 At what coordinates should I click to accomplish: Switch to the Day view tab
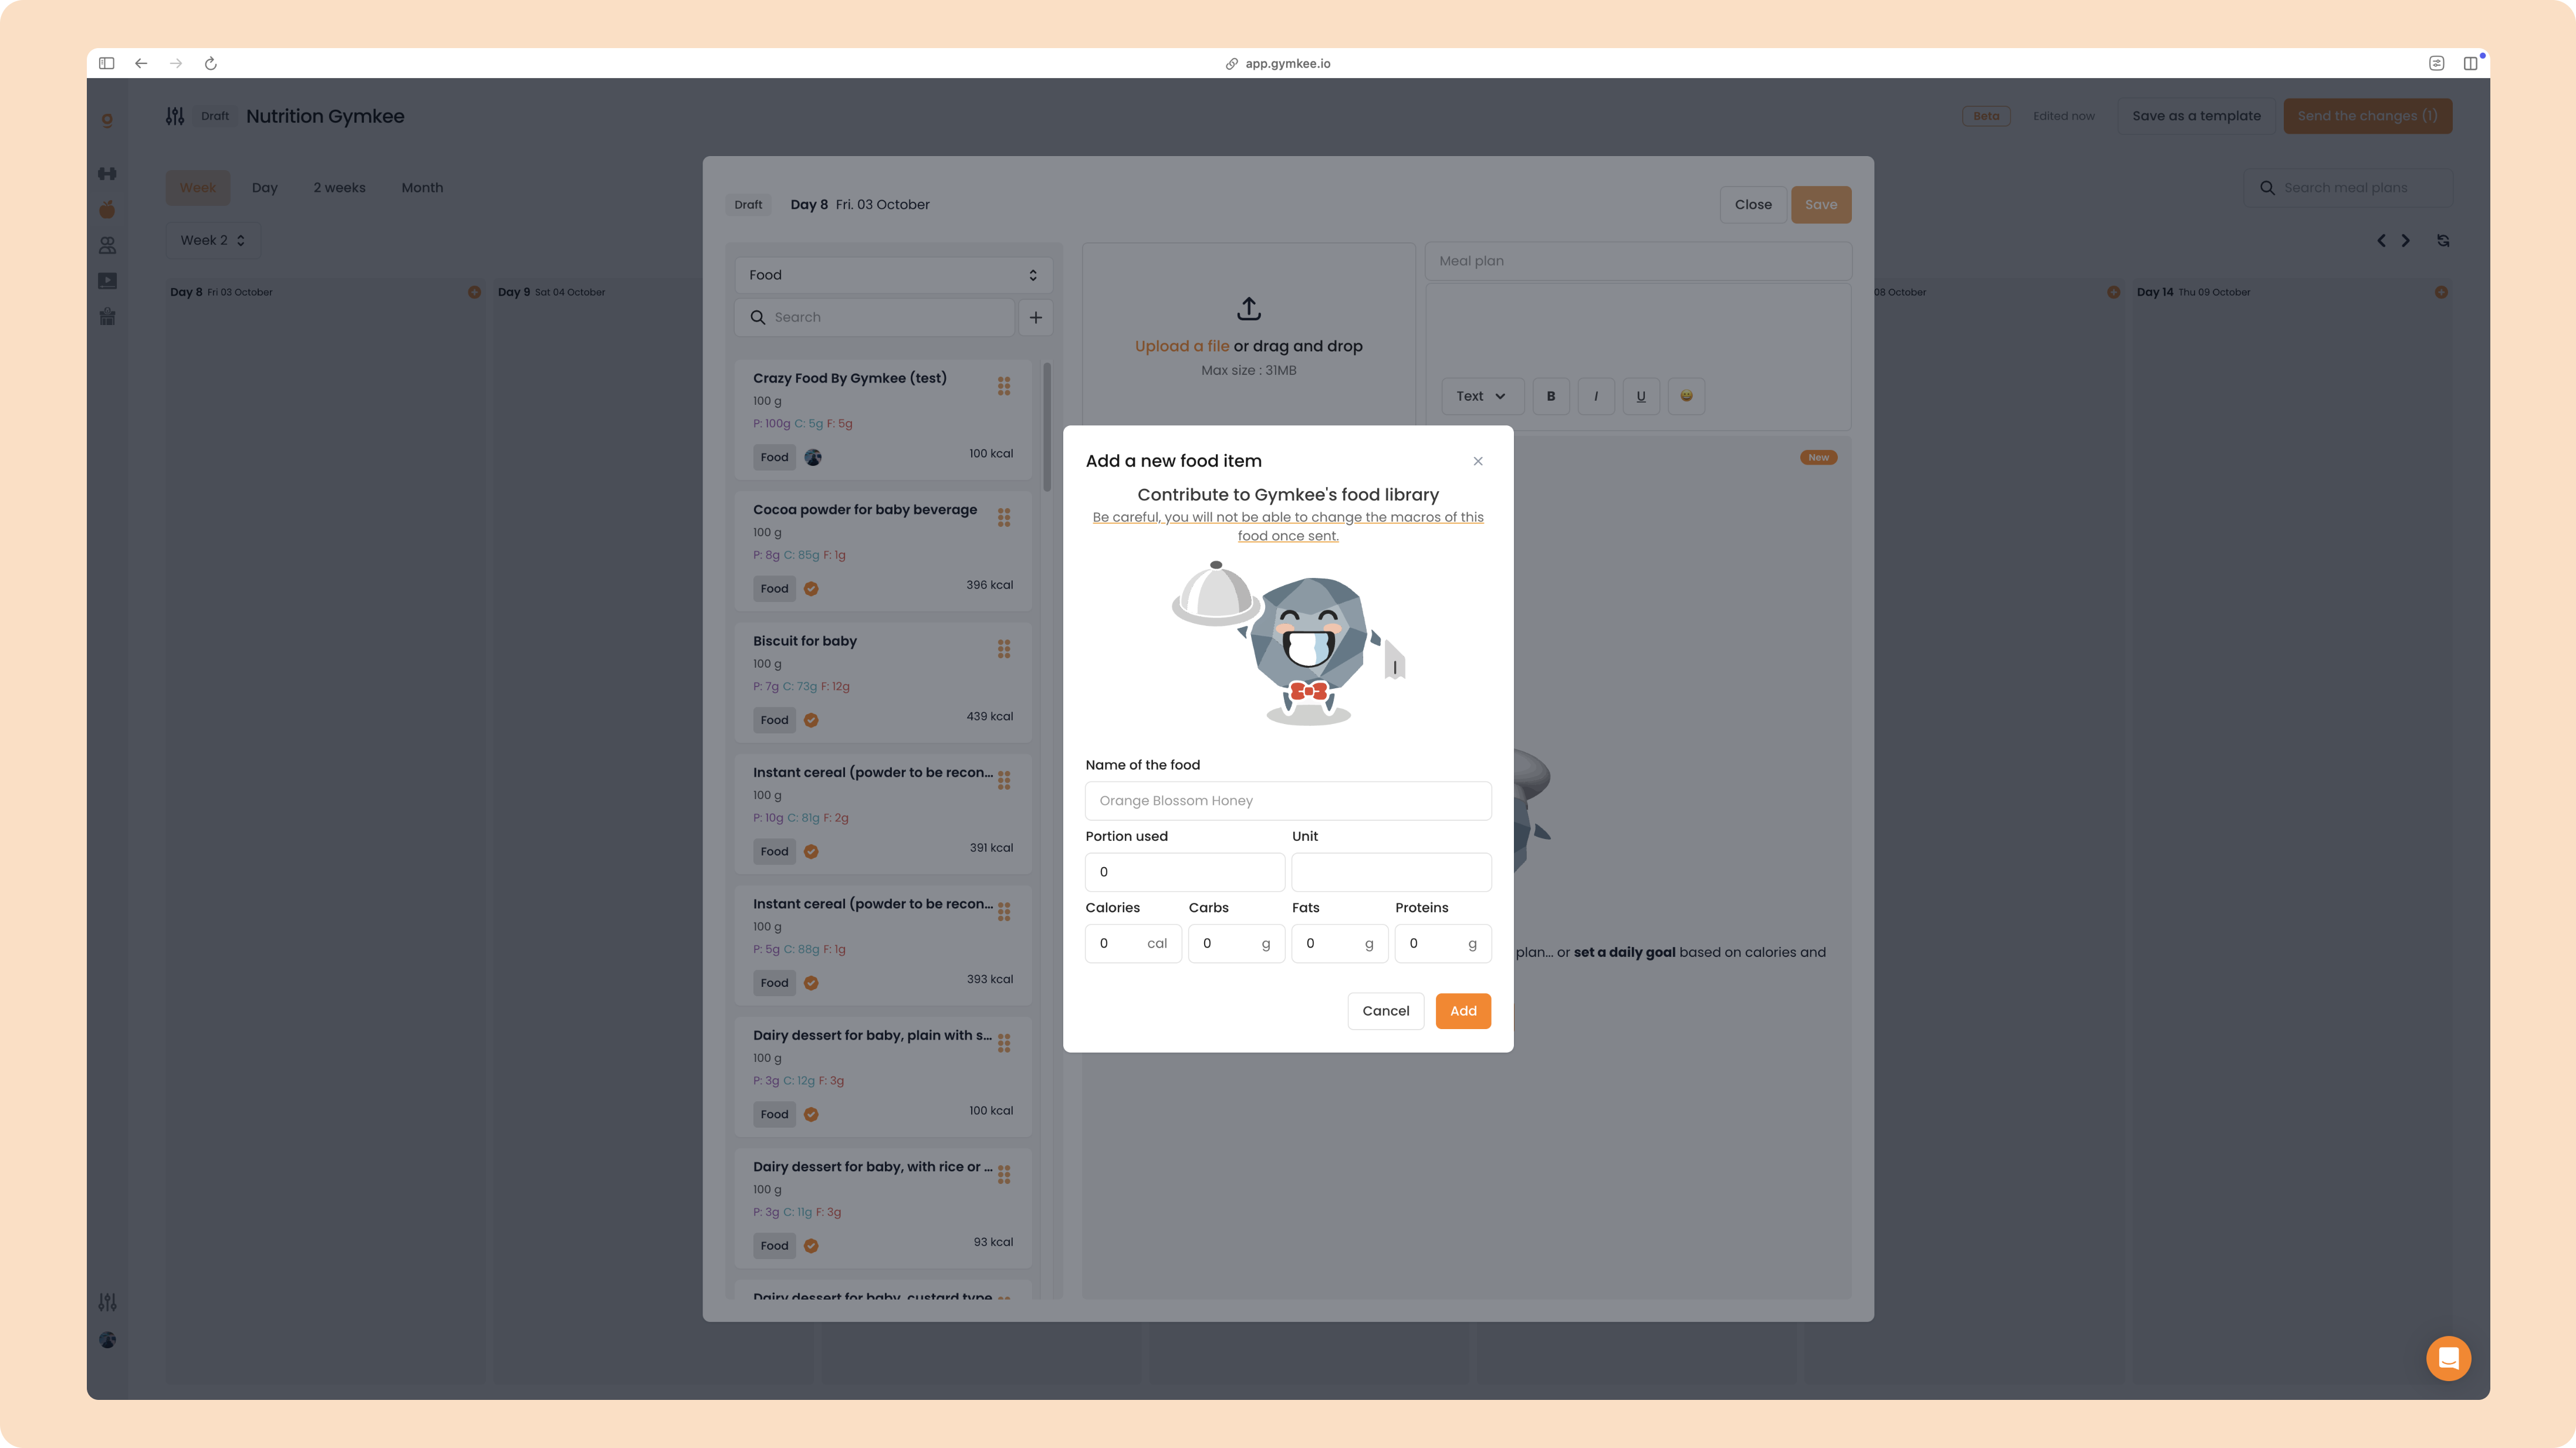click(264, 188)
